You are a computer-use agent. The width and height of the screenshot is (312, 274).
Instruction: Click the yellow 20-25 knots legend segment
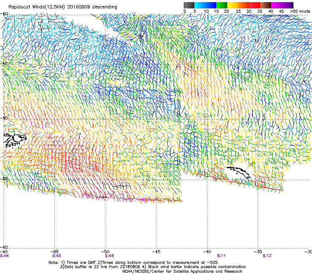pos(233,5)
